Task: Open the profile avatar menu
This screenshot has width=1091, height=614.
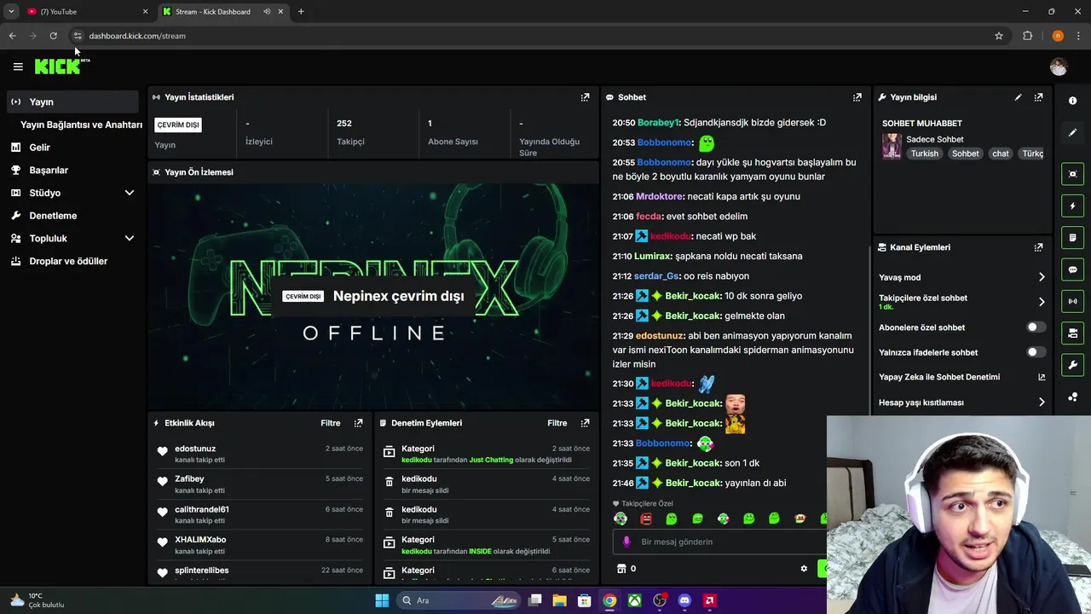Action: coord(1059,67)
